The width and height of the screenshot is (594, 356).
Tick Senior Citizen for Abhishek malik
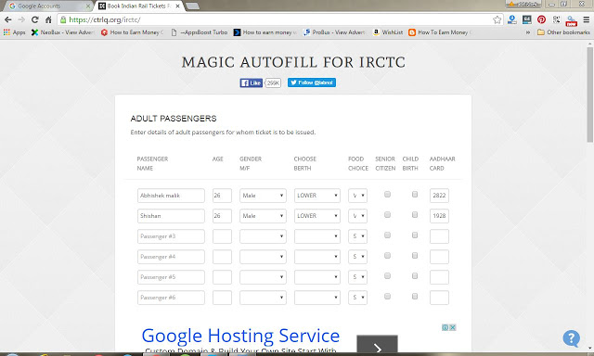[387, 194]
